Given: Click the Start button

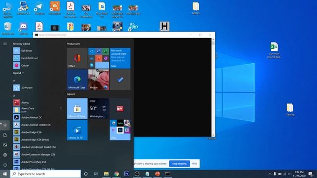Looking at the screenshot, I should click(x=5, y=174).
